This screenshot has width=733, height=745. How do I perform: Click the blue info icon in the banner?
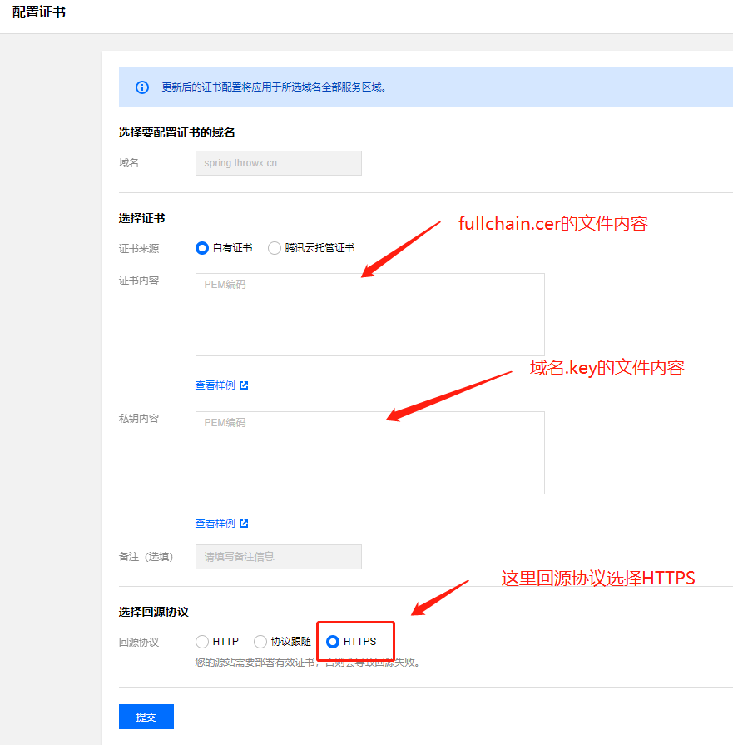click(x=141, y=87)
